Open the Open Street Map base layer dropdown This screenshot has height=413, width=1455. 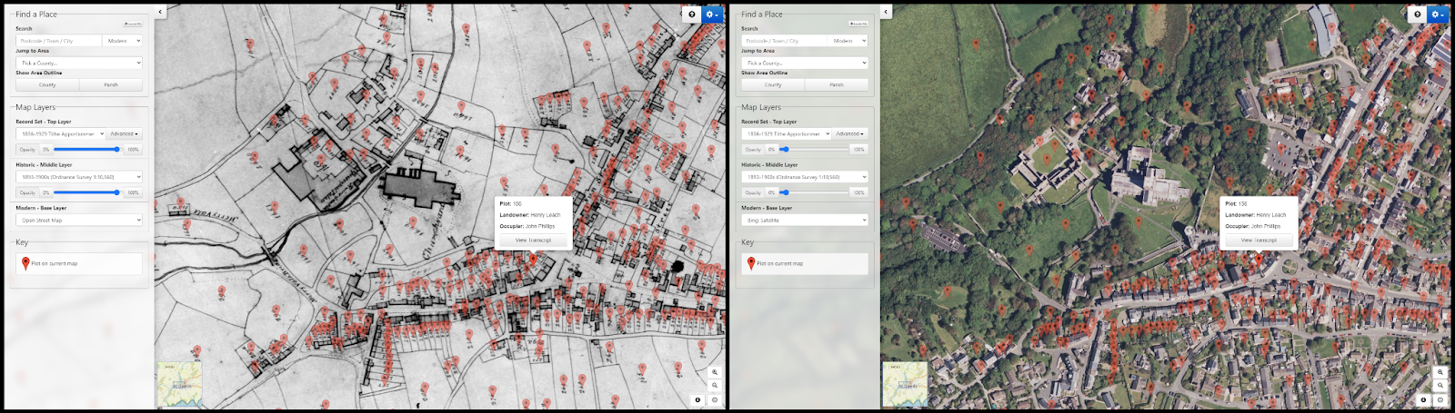(79, 220)
